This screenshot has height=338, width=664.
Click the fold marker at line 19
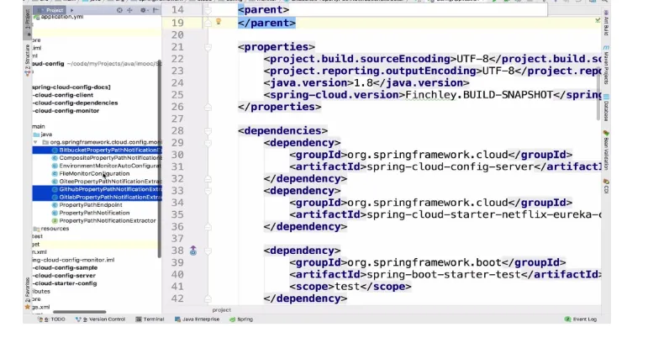tap(208, 23)
